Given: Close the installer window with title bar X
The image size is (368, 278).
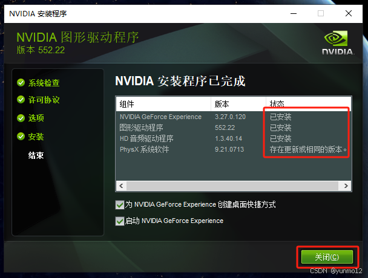Looking at the screenshot, I should 349,13.
